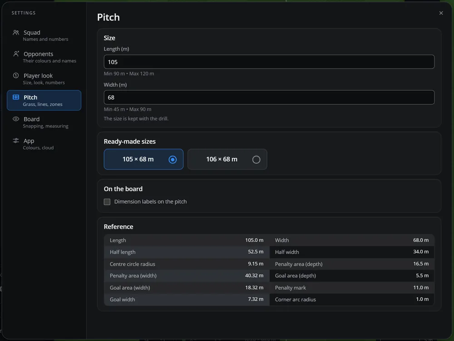Enable Dimension labels on the pitch checkbox
Screen dimensions: 454x341
point(107,202)
